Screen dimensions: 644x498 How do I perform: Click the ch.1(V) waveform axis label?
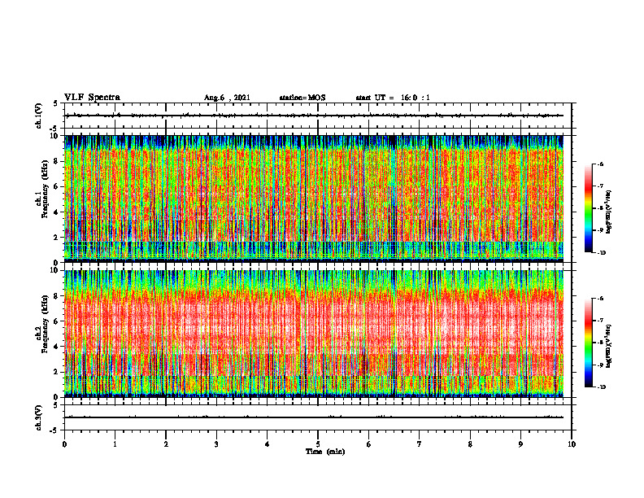(x=38, y=116)
